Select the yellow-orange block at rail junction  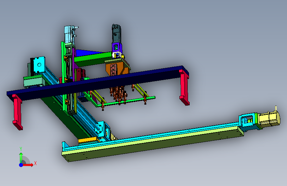(x=87, y=140)
